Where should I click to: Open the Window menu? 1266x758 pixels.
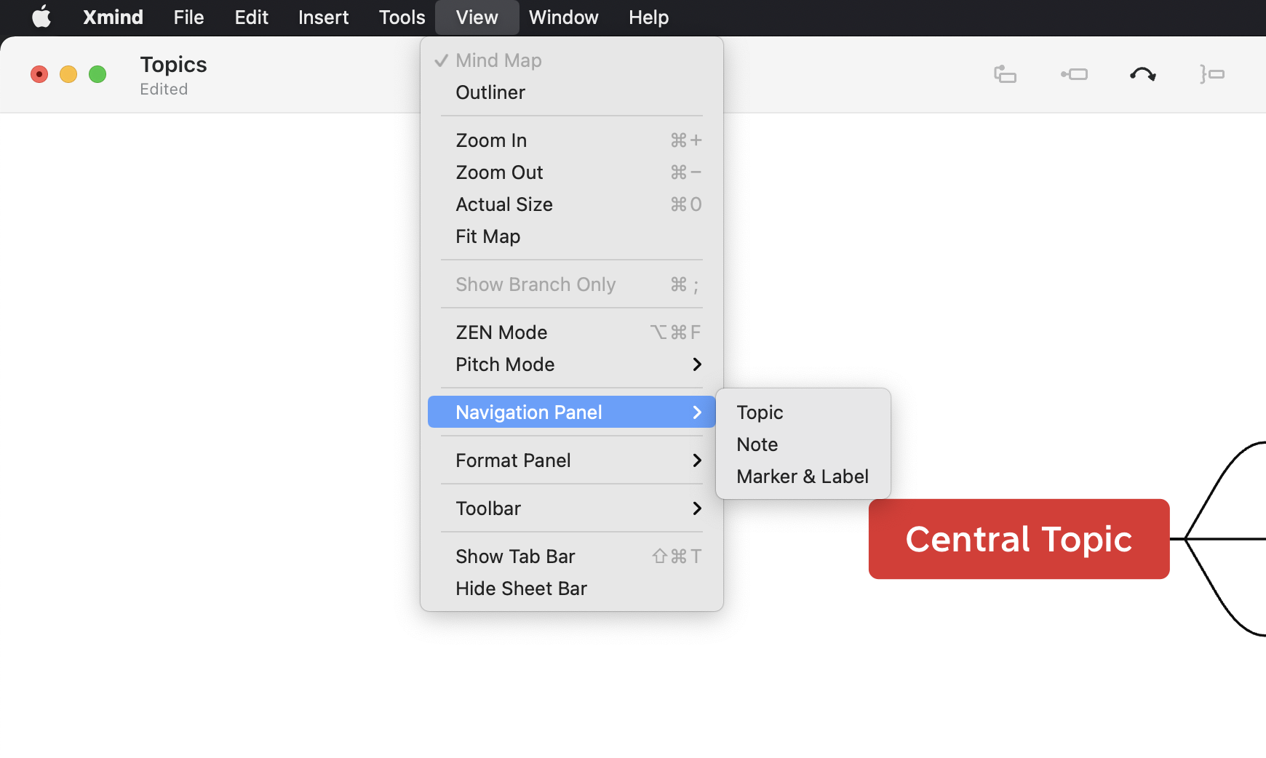(x=564, y=17)
